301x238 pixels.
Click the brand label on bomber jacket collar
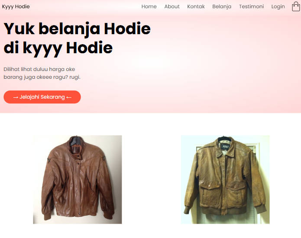pos(225,147)
